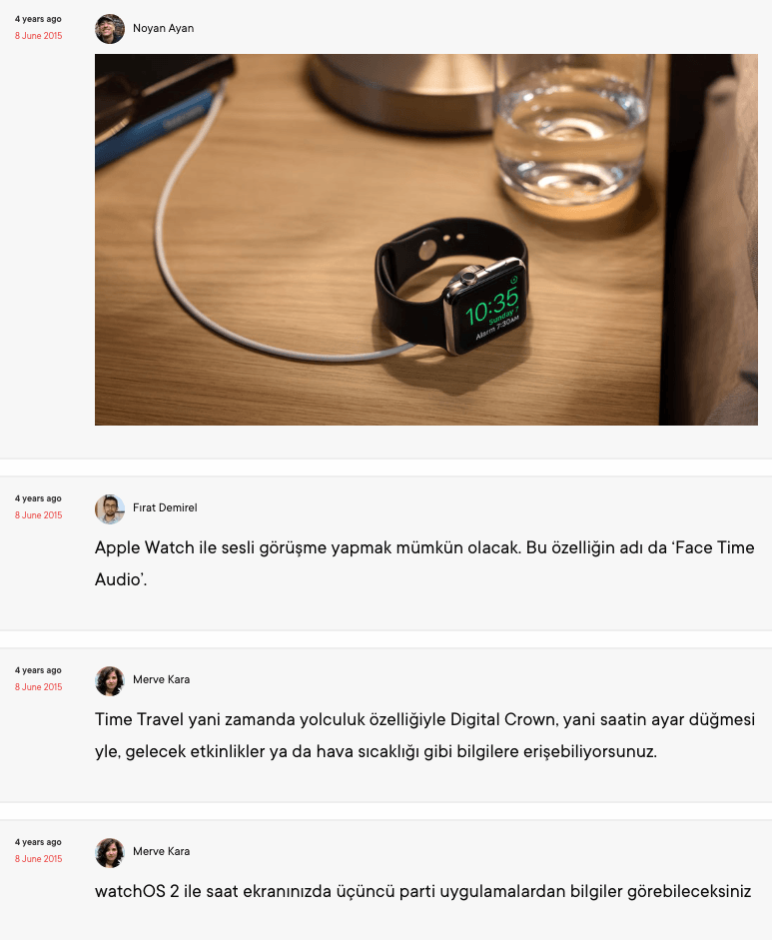Image resolution: width=772 pixels, height=940 pixels.
Task: Click Noyan Ayan's avatar photo
Action: point(110,29)
